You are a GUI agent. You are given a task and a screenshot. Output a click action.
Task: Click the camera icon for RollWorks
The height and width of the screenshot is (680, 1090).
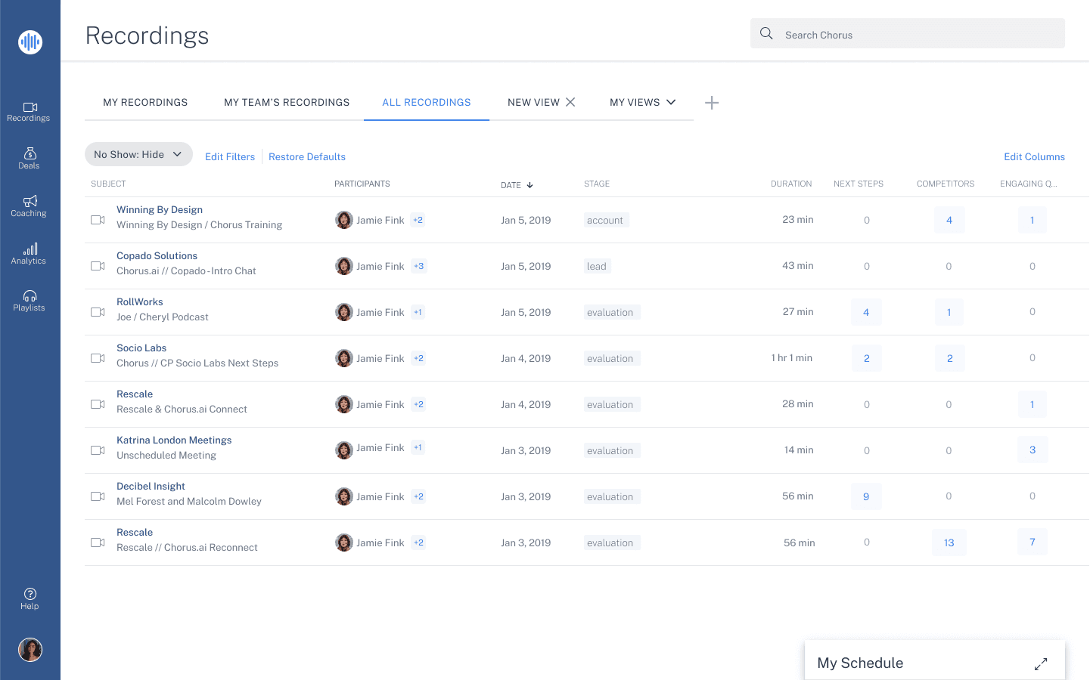(x=98, y=312)
